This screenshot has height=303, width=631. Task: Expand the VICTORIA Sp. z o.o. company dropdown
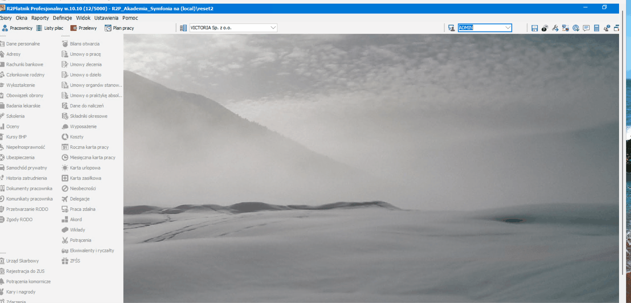pyautogui.click(x=273, y=28)
